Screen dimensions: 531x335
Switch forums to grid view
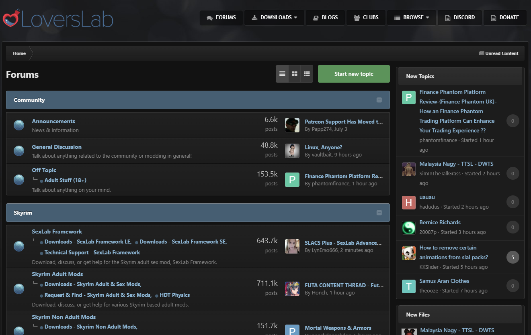pos(295,74)
